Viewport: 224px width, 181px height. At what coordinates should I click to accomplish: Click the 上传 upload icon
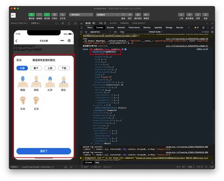[181, 15]
